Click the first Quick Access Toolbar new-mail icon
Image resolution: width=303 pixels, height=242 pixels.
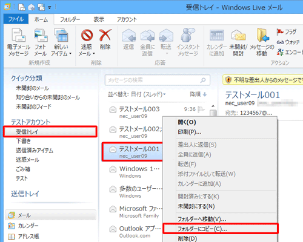[22, 7]
